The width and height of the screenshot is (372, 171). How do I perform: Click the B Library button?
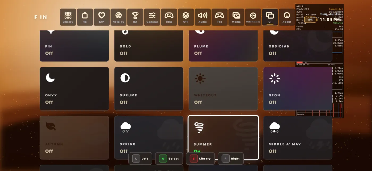pos(200,159)
